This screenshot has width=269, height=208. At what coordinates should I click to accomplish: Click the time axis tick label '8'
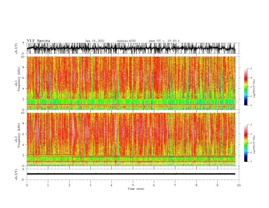(x=196, y=185)
